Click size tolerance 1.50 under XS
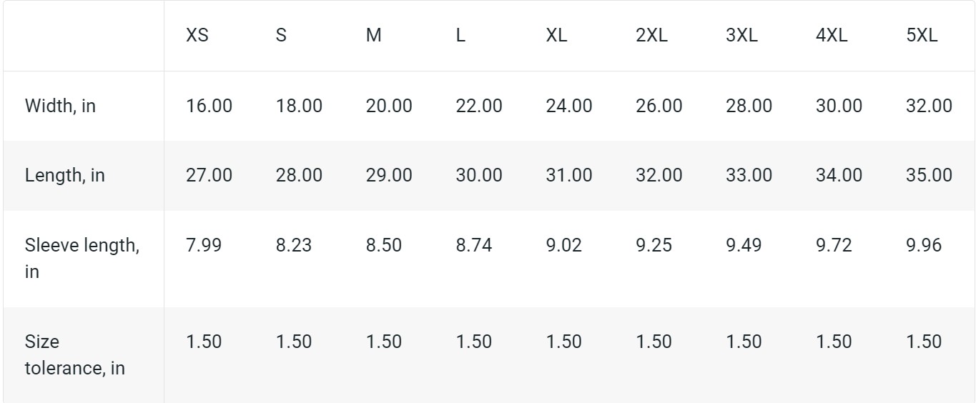This screenshot has width=976, height=403. (x=204, y=342)
